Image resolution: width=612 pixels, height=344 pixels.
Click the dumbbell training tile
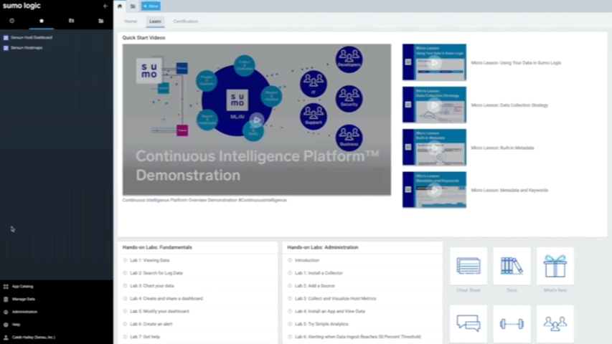pyautogui.click(x=512, y=324)
